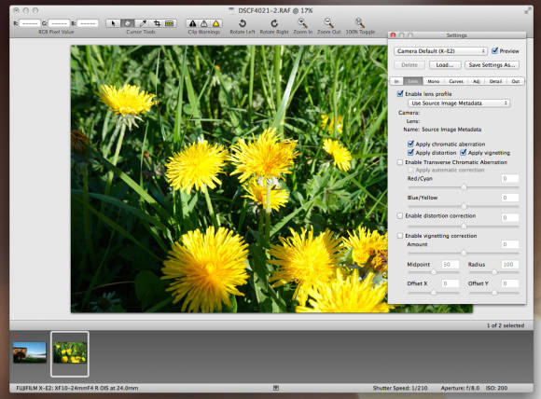Select the arrow pointer cursor tool

pyautogui.click(x=113, y=23)
